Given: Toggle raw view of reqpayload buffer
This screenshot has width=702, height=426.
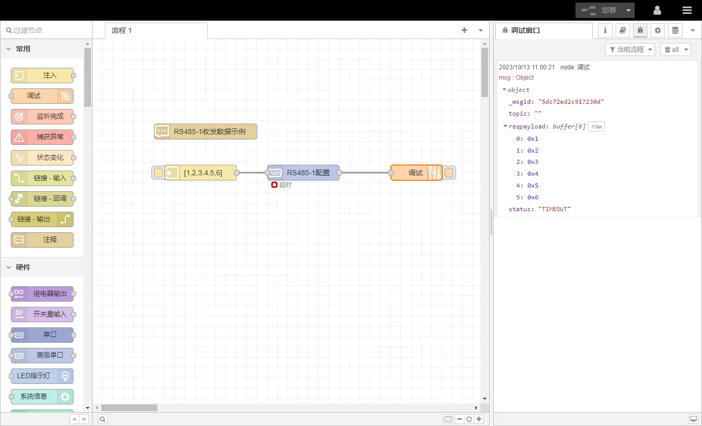Looking at the screenshot, I should 596,126.
